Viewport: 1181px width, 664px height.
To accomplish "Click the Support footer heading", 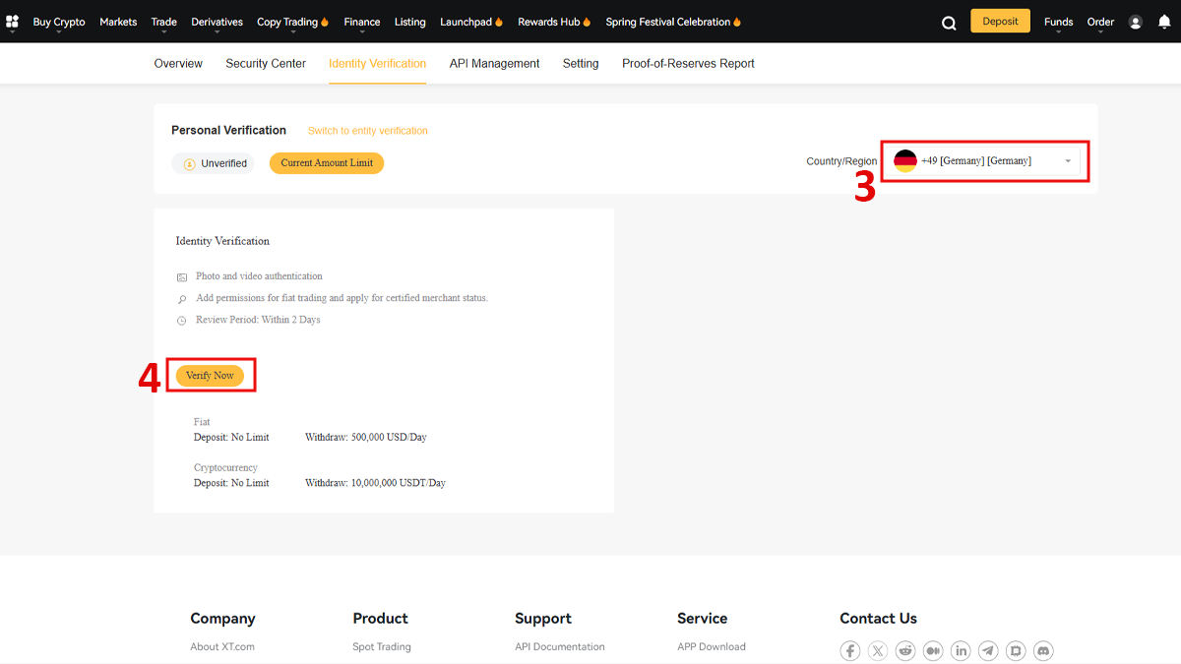I will (x=543, y=619).
